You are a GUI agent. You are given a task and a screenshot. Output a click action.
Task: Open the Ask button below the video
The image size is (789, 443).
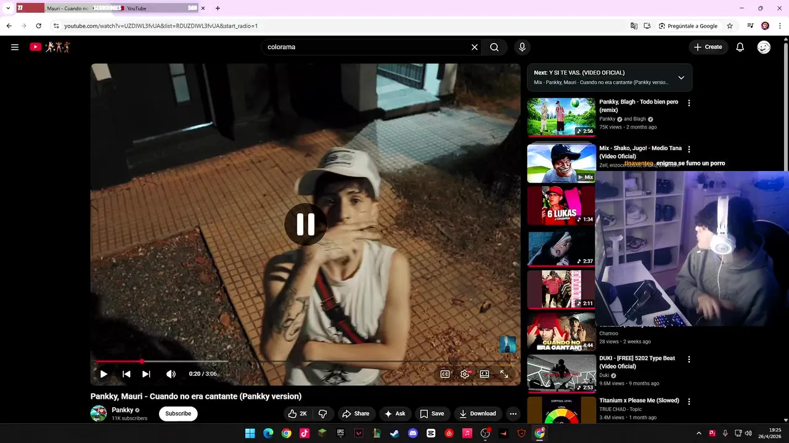coord(395,413)
